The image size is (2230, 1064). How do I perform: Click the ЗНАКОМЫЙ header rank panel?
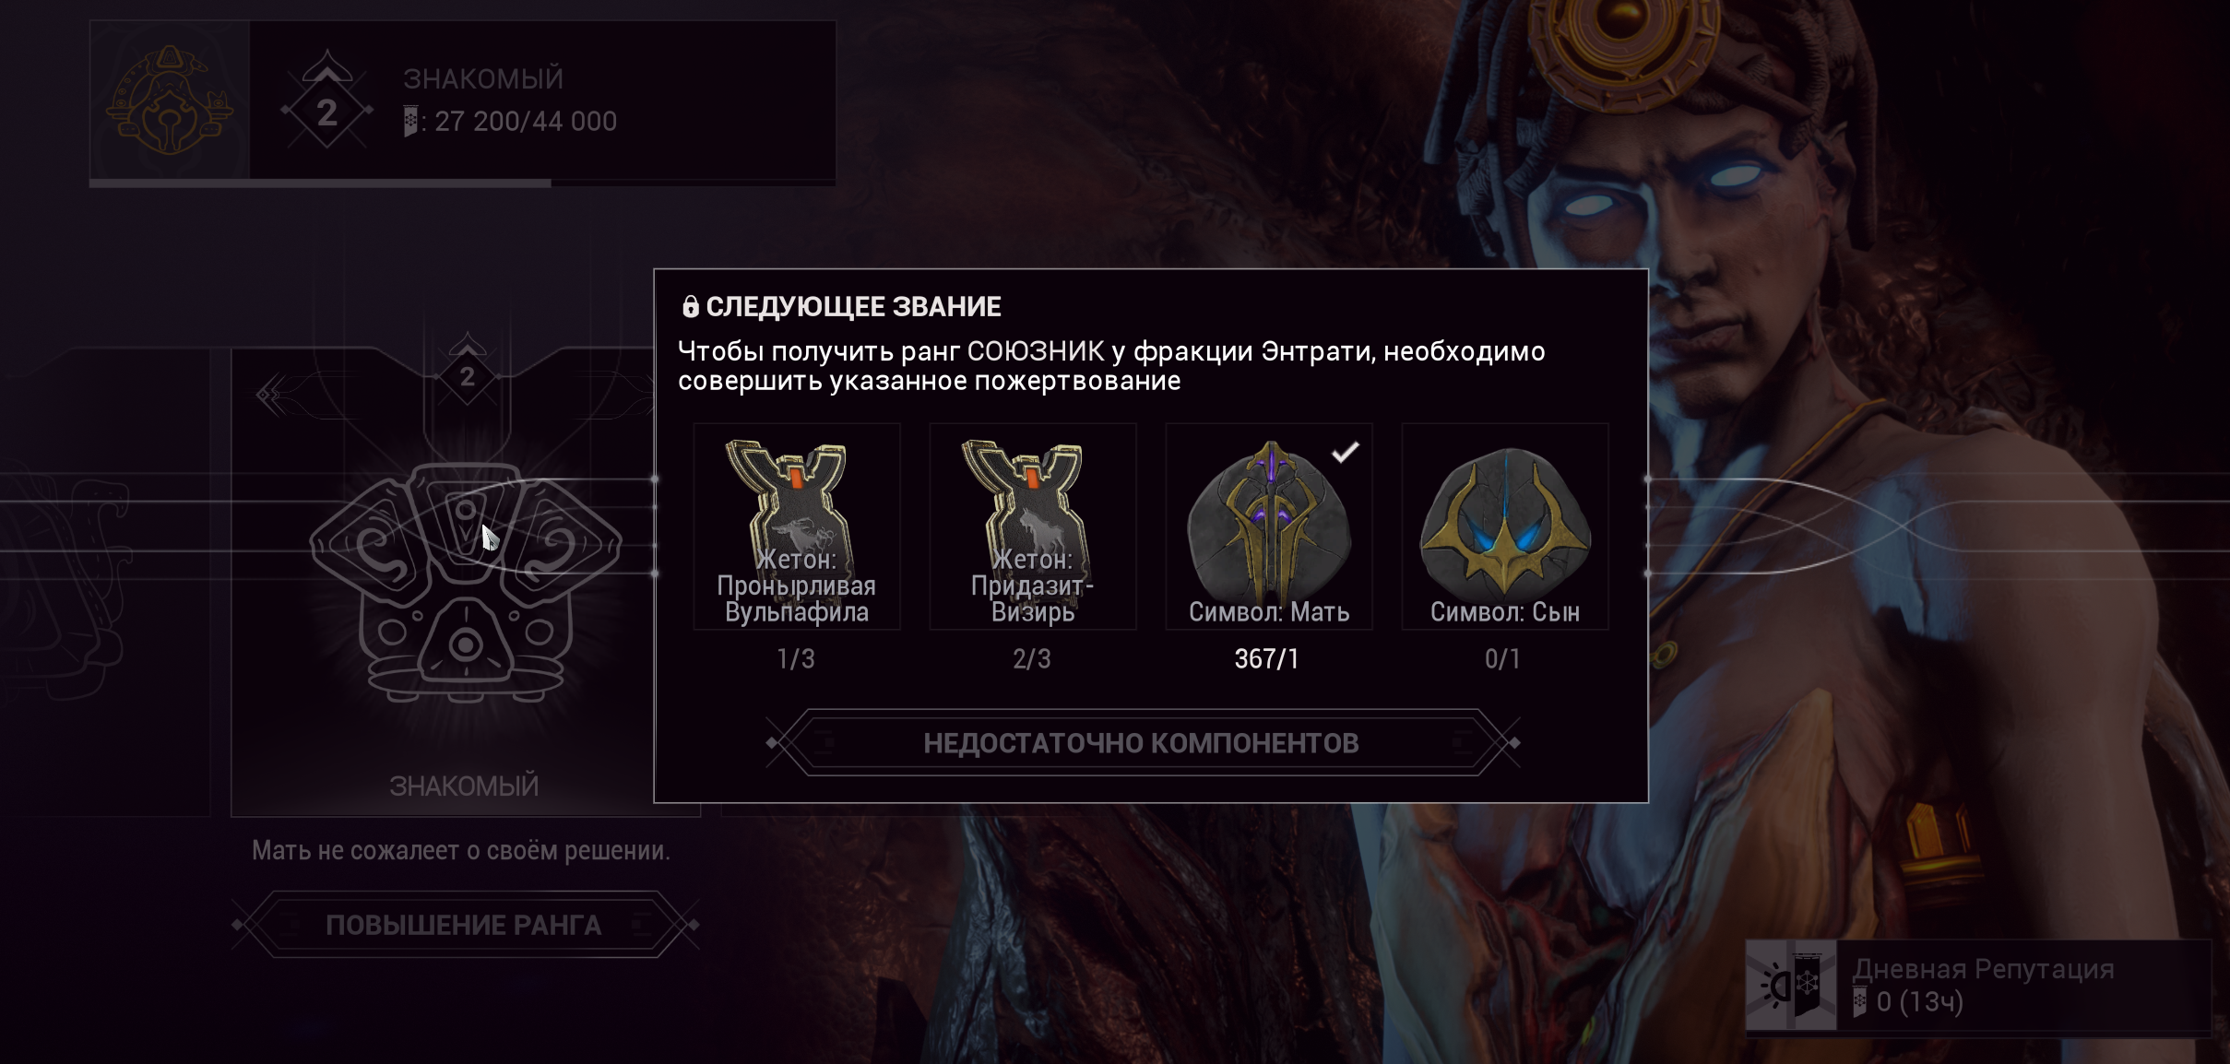pyautogui.click(x=463, y=100)
